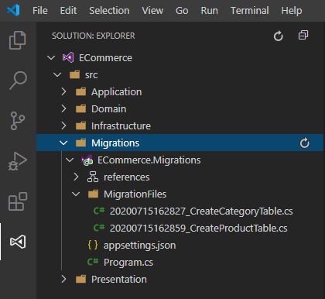Click refresh icon on Migrations row

tap(304, 143)
